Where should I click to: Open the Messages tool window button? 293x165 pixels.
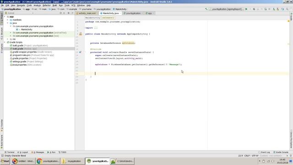[38, 152]
